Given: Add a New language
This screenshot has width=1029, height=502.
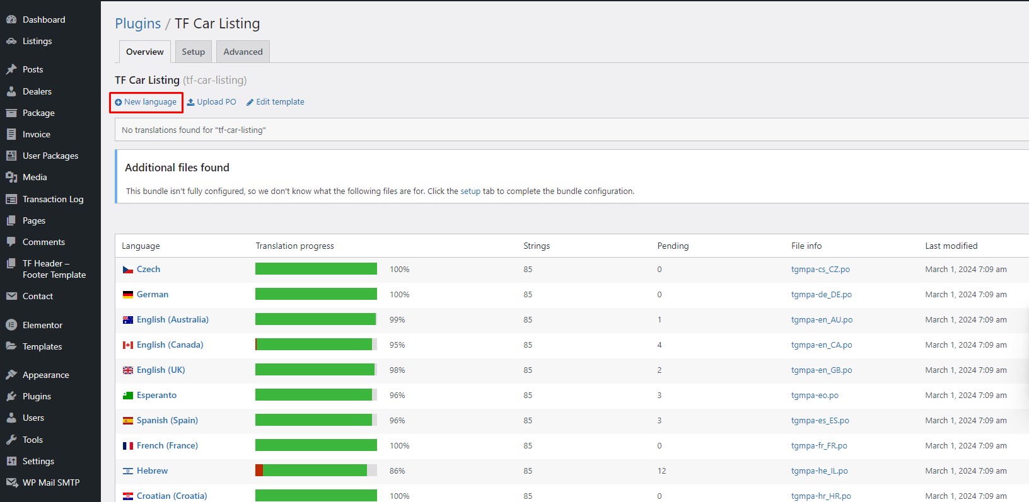Looking at the screenshot, I should tap(146, 102).
